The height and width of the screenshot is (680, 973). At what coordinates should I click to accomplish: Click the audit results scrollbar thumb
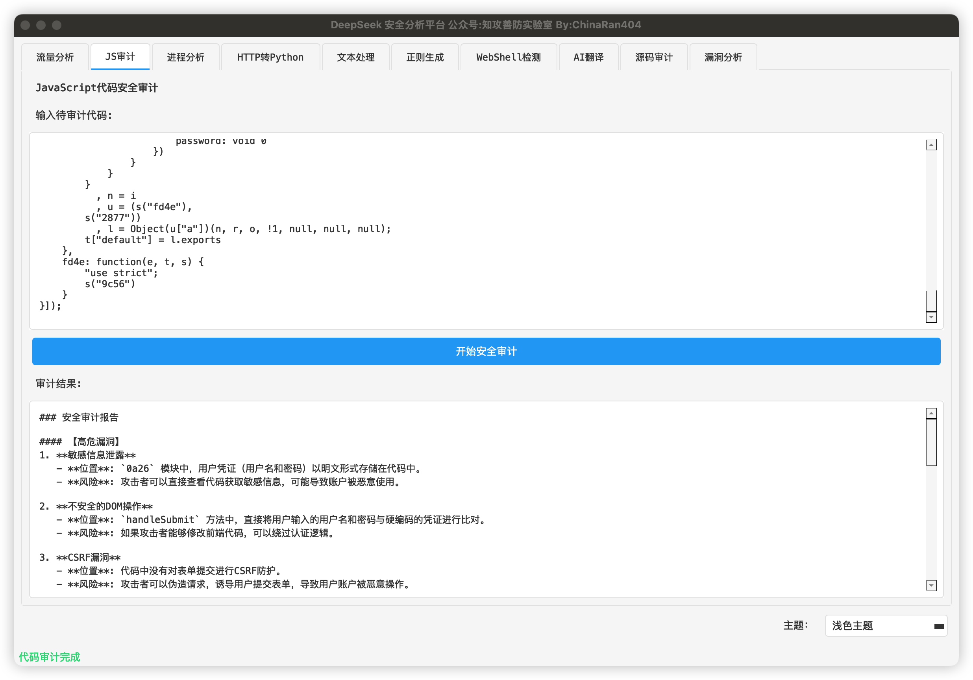[x=931, y=442]
